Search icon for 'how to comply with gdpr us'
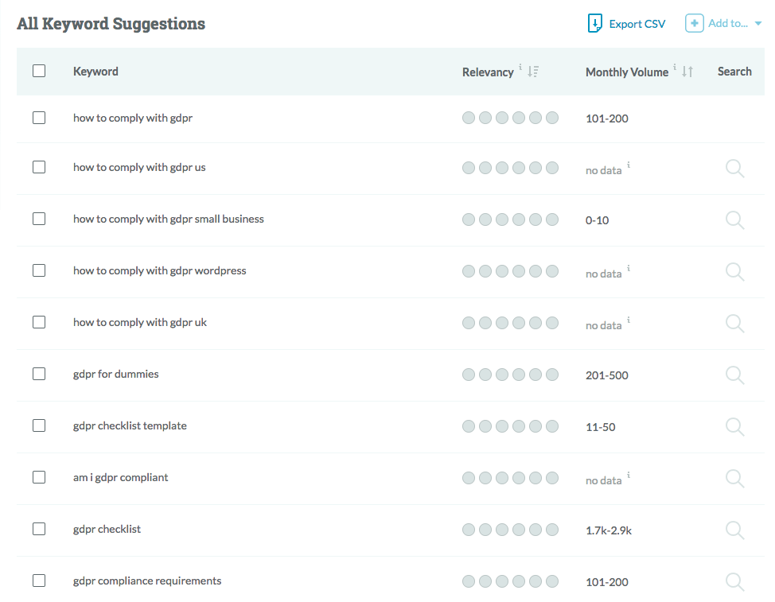 tap(735, 169)
